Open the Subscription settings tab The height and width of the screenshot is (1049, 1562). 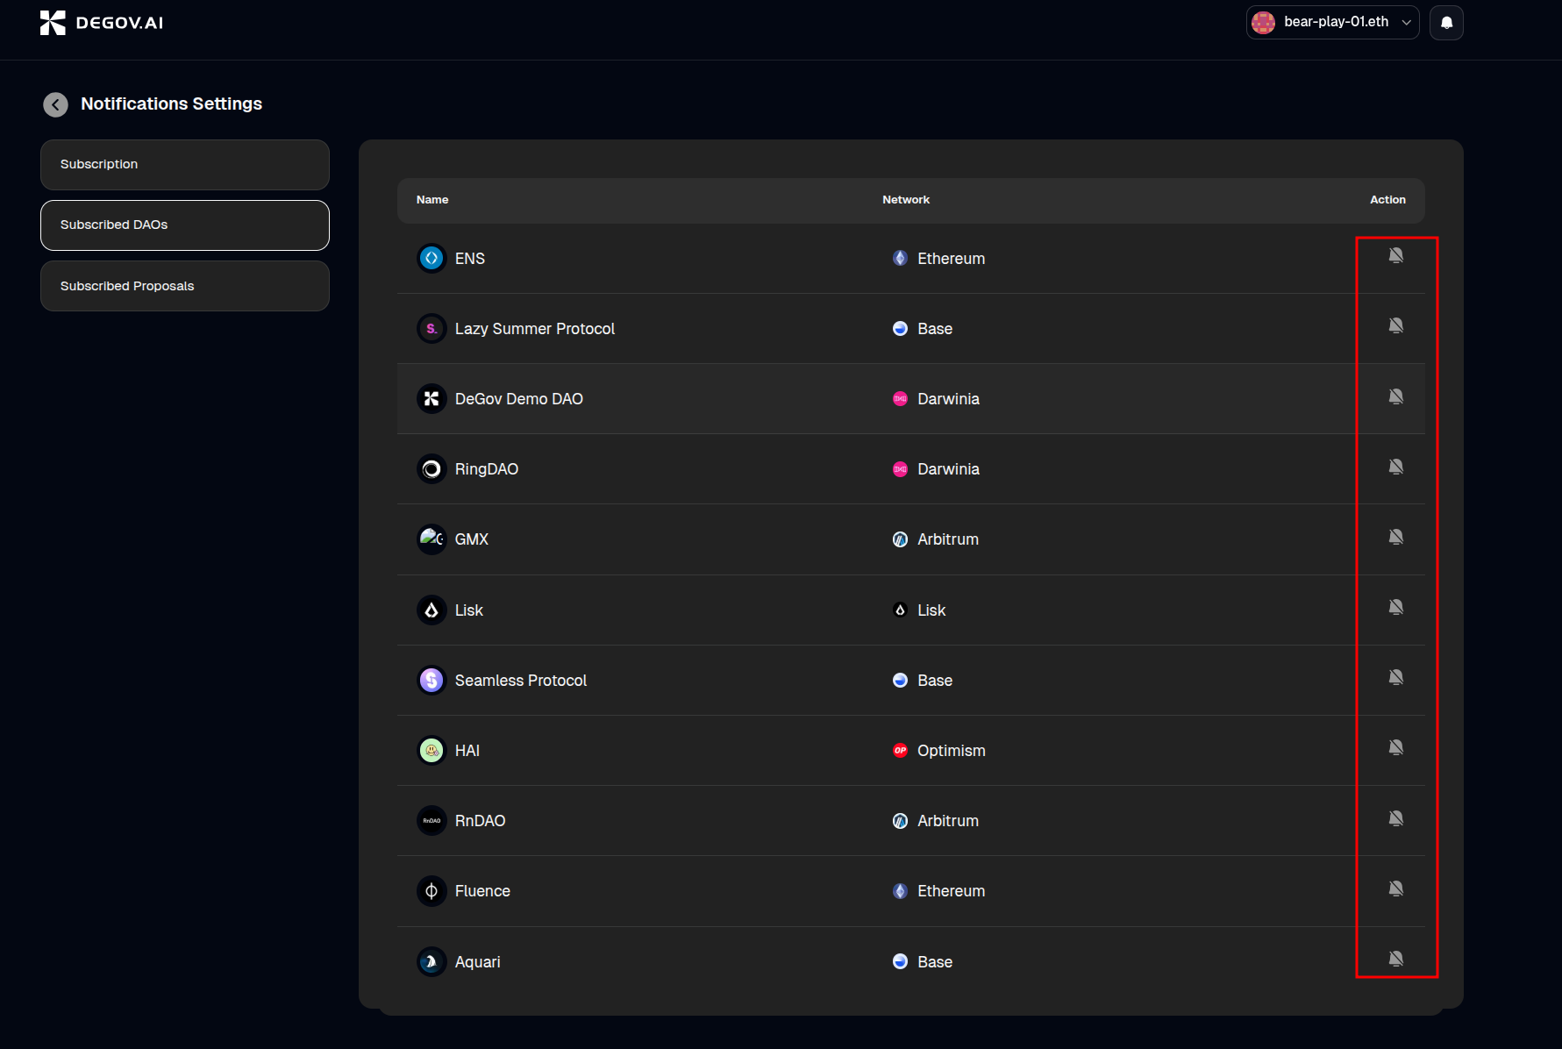(x=185, y=165)
